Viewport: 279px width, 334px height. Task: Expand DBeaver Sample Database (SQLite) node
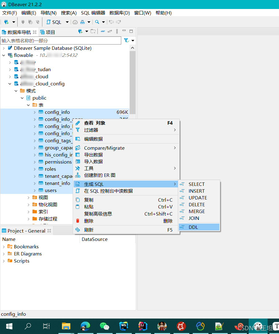click(x=4, y=48)
